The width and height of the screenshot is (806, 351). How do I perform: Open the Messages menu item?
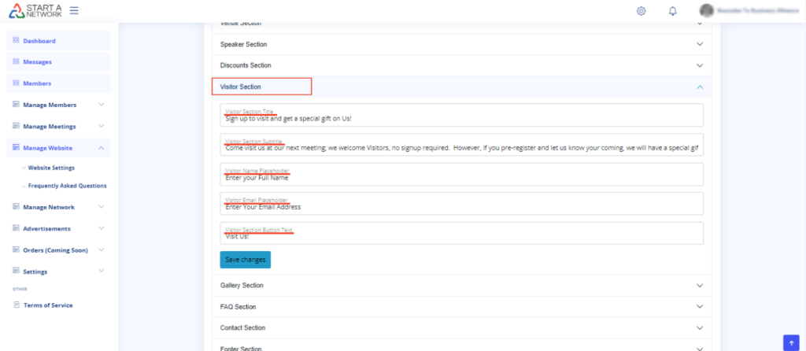coord(37,61)
